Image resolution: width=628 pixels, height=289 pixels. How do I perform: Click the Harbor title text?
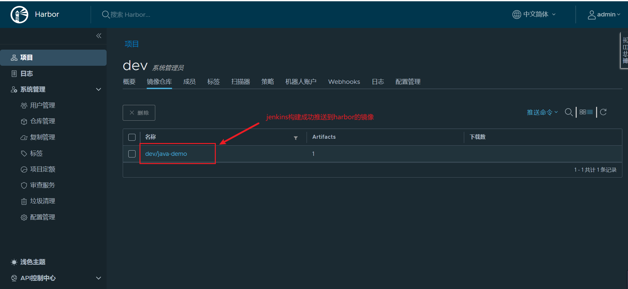[x=47, y=14]
